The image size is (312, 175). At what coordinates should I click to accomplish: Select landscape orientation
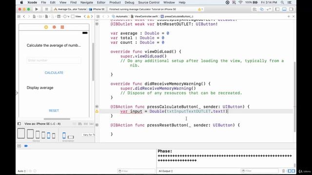(71, 137)
